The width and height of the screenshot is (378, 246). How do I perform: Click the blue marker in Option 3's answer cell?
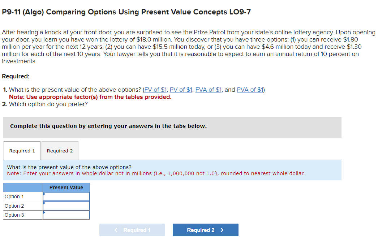pos(44,212)
